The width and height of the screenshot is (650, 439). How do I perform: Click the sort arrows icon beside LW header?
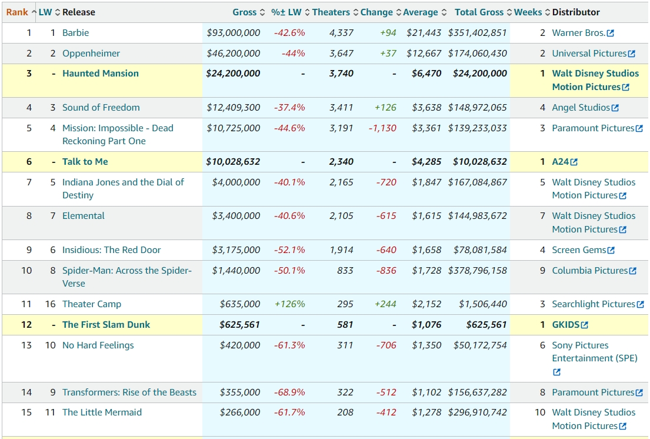click(x=58, y=12)
